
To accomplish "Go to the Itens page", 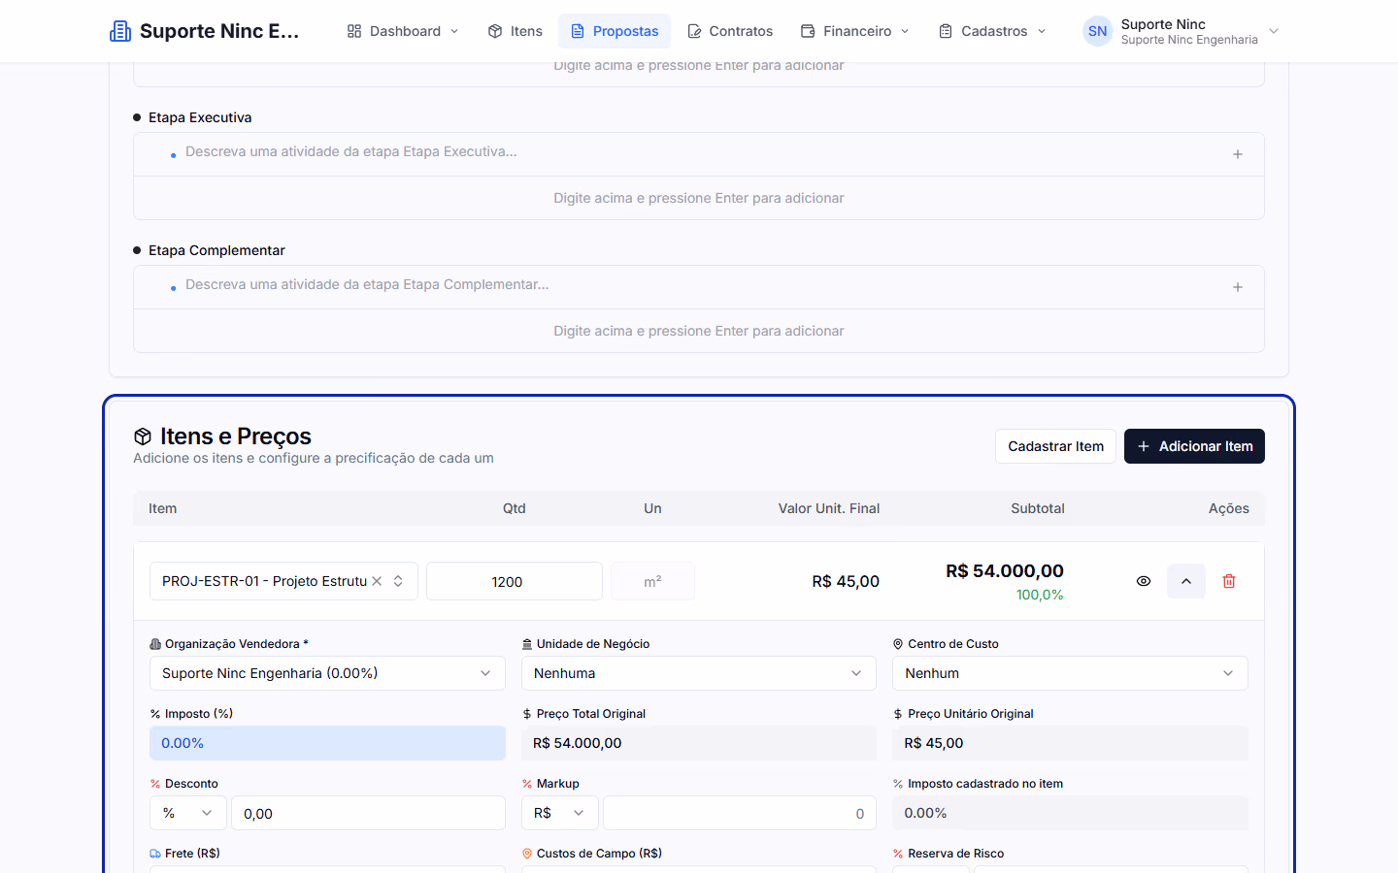I will click(x=515, y=31).
